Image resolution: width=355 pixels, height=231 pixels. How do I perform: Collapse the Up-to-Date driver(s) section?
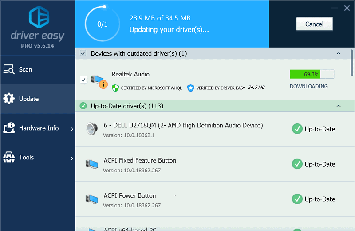click(339, 106)
